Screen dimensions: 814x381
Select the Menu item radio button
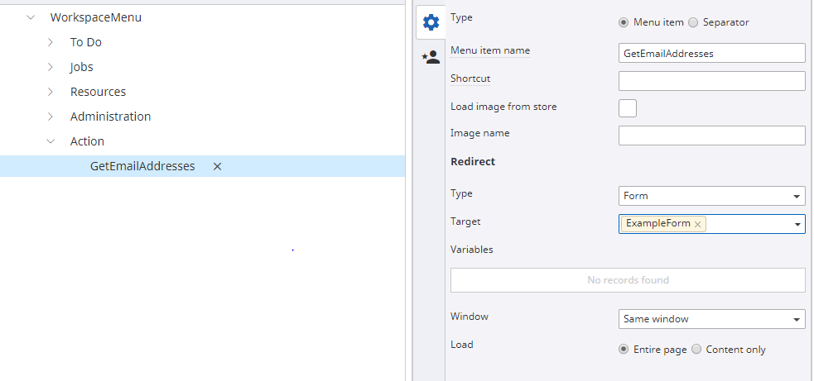[x=624, y=22]
